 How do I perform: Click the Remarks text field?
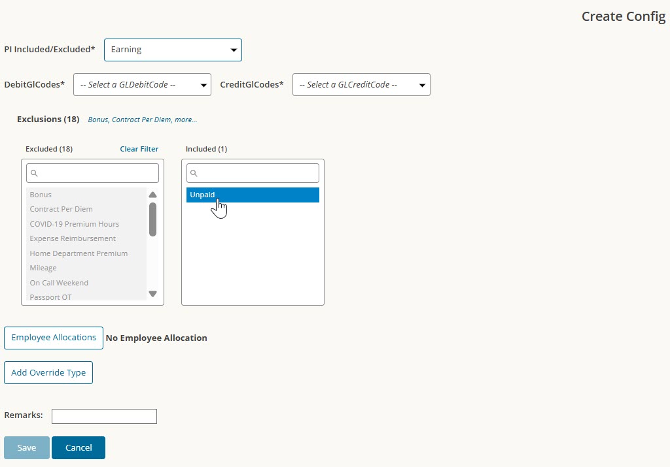104,416
